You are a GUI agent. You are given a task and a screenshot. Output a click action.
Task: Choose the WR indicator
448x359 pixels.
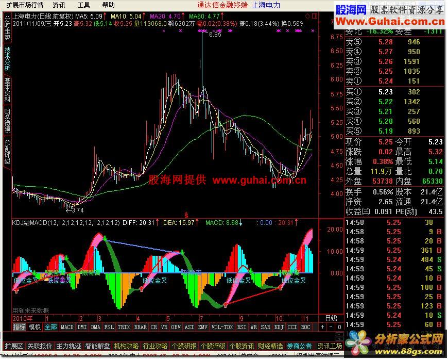(253, 327)
